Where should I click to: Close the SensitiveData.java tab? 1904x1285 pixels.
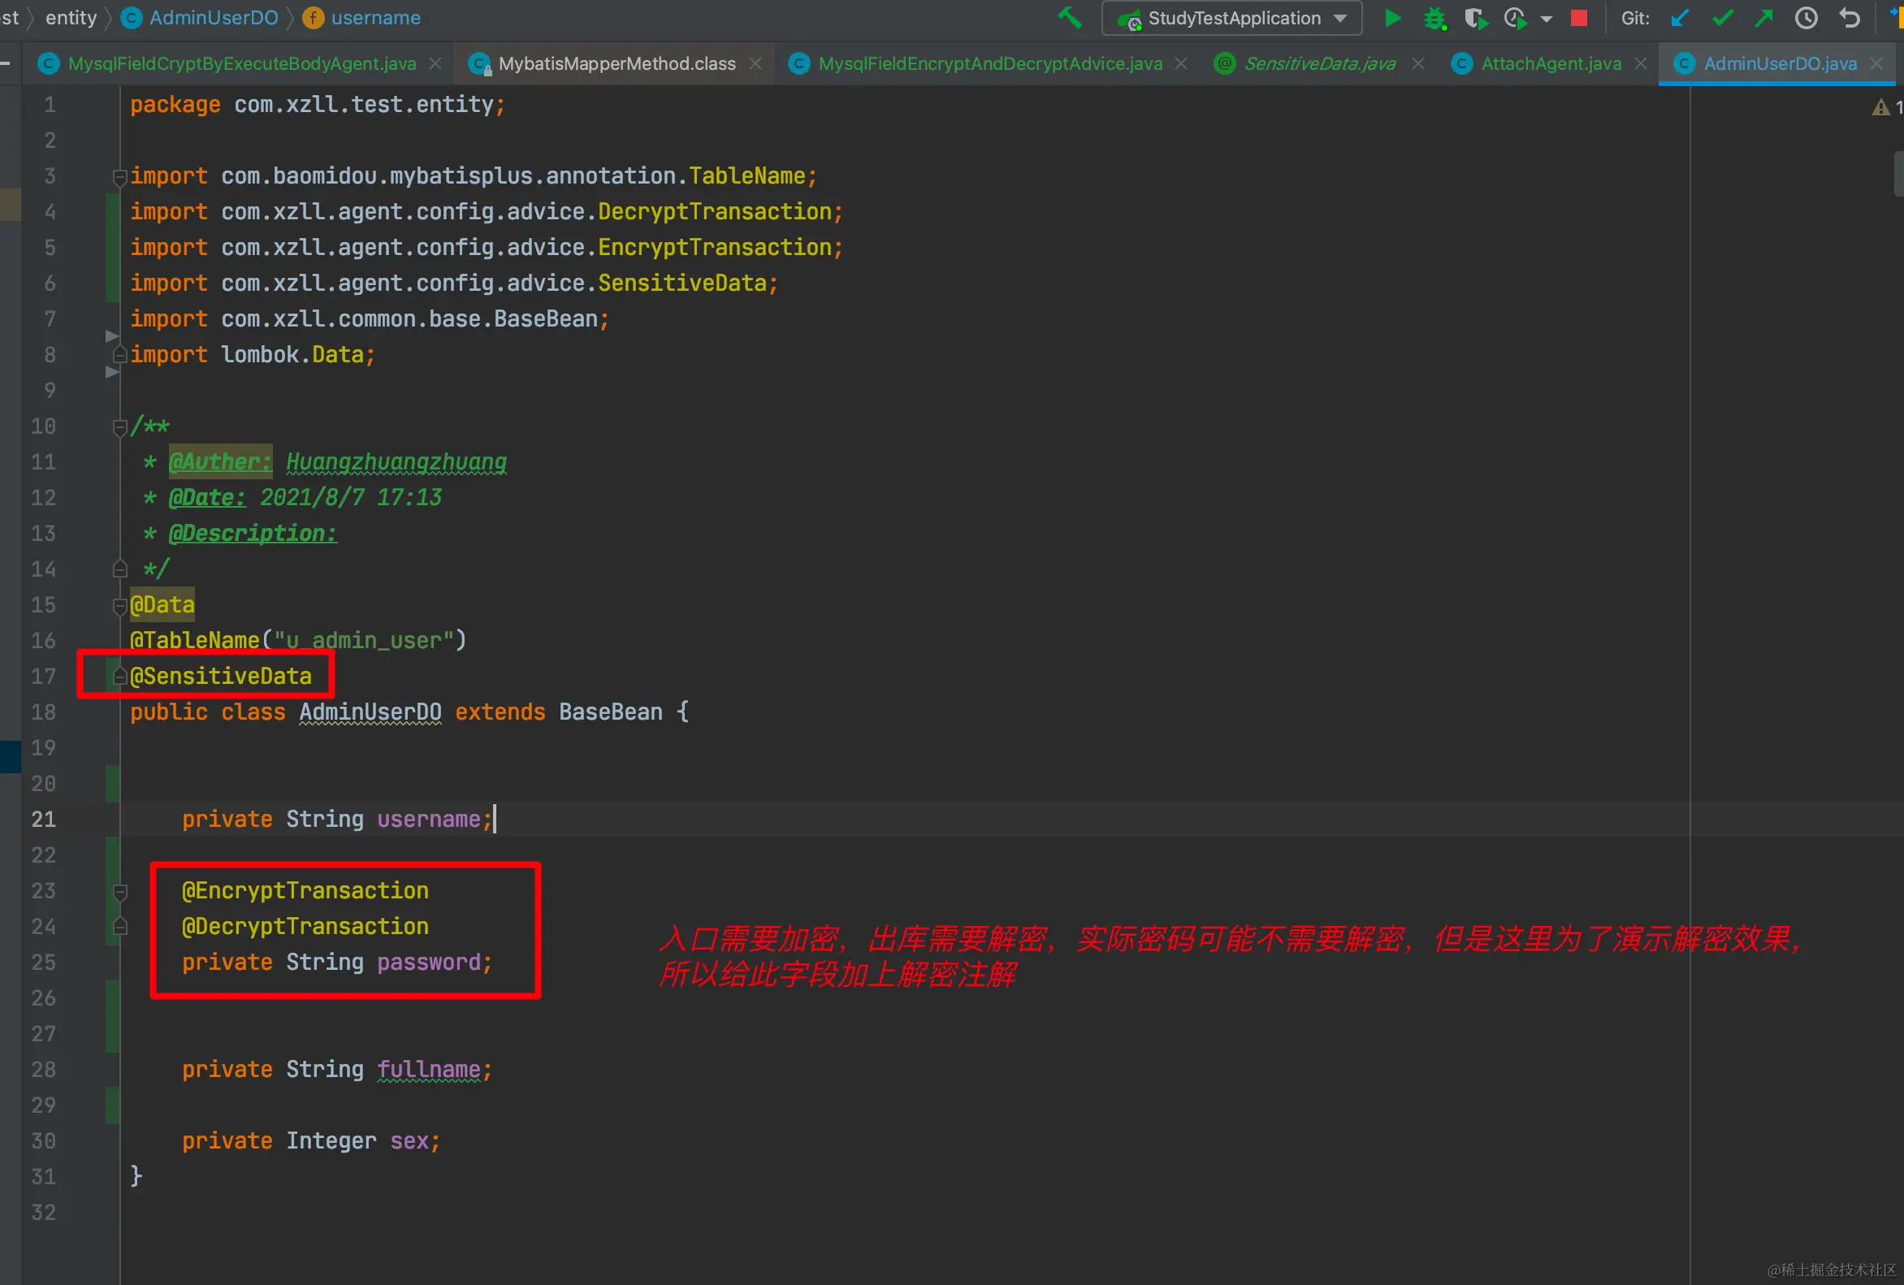[x=1418, y=64]
